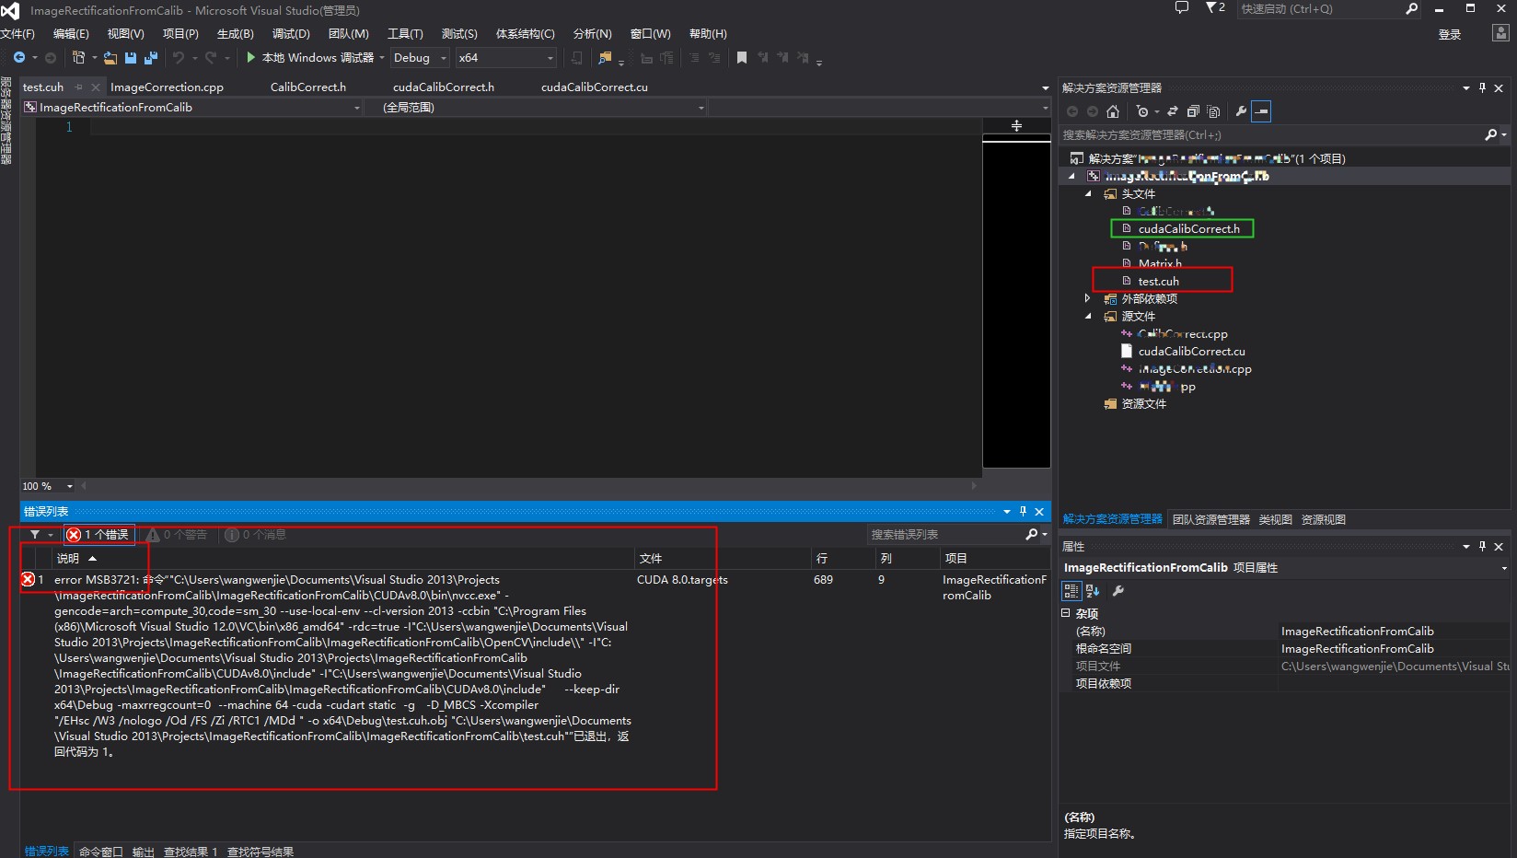Viewport: 1517px width, 858px height.
Task: Click the property pages wrench in Properties panel
Action: tap(1118, 591)
